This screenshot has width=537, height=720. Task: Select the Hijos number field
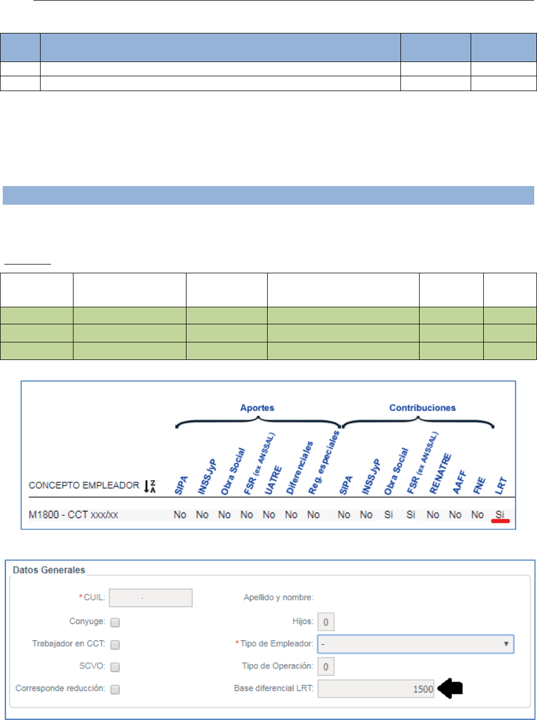326,622
